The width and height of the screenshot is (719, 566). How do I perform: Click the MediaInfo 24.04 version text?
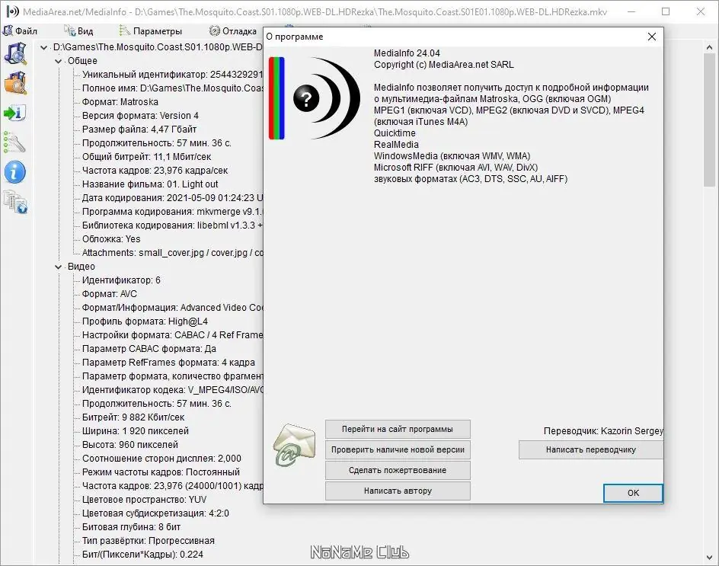tap(407, 53)
